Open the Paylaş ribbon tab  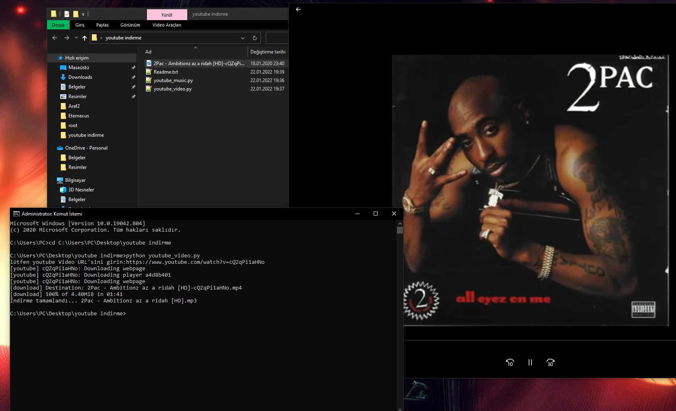(102, 25)
